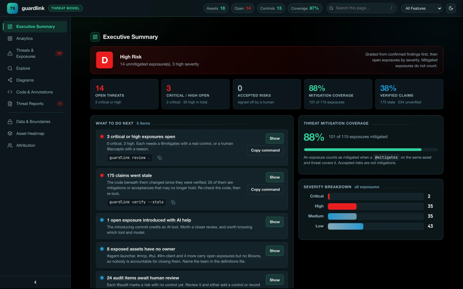The height and width of the screenshot is (289, 463).
Task: Click the Threats warning triangle icon
Action: tap(10, 53)
